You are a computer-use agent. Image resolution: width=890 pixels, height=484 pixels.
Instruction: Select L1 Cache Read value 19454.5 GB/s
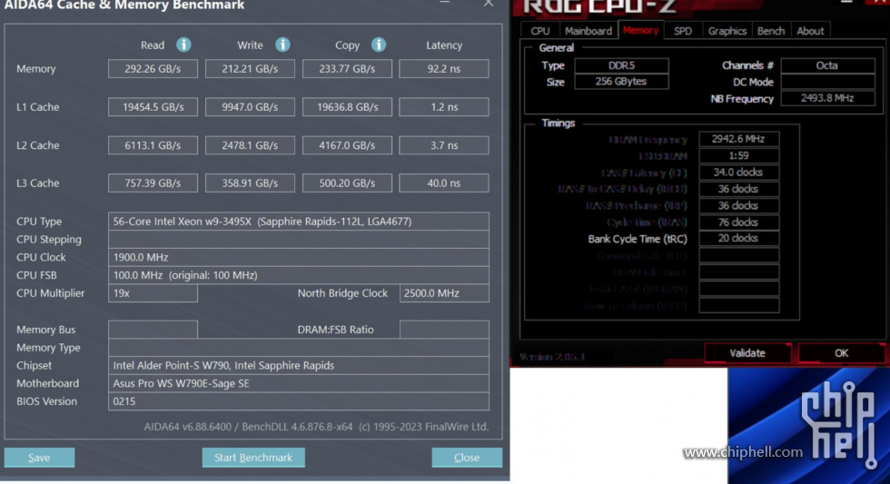153,106
